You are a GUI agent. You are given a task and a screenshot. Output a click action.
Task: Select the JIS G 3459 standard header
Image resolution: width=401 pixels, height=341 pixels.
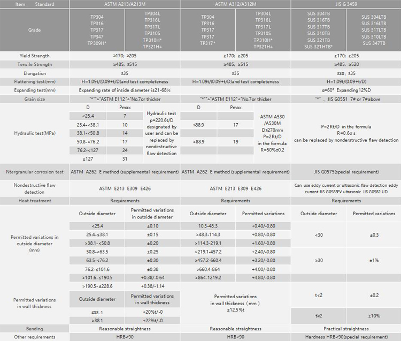[346, 4]
